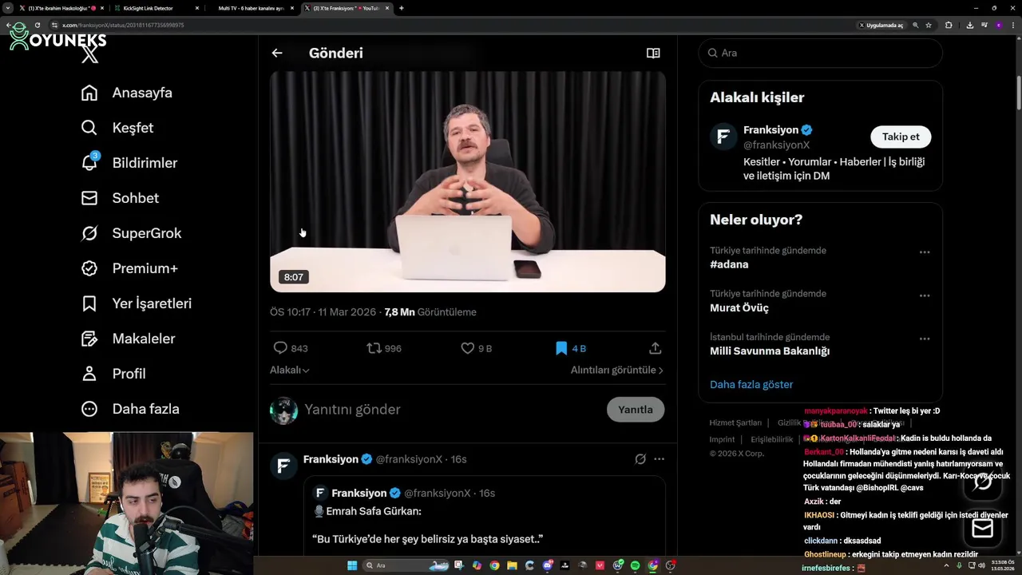
Task: Open Profil in the sidebar
Action: coord(113,374)
